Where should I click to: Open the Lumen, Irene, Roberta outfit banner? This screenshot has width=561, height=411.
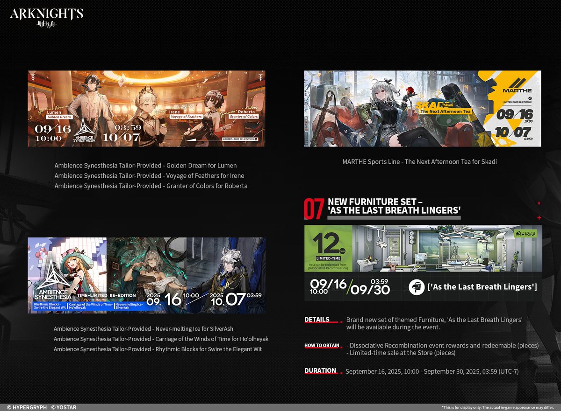tap(146, 109)
